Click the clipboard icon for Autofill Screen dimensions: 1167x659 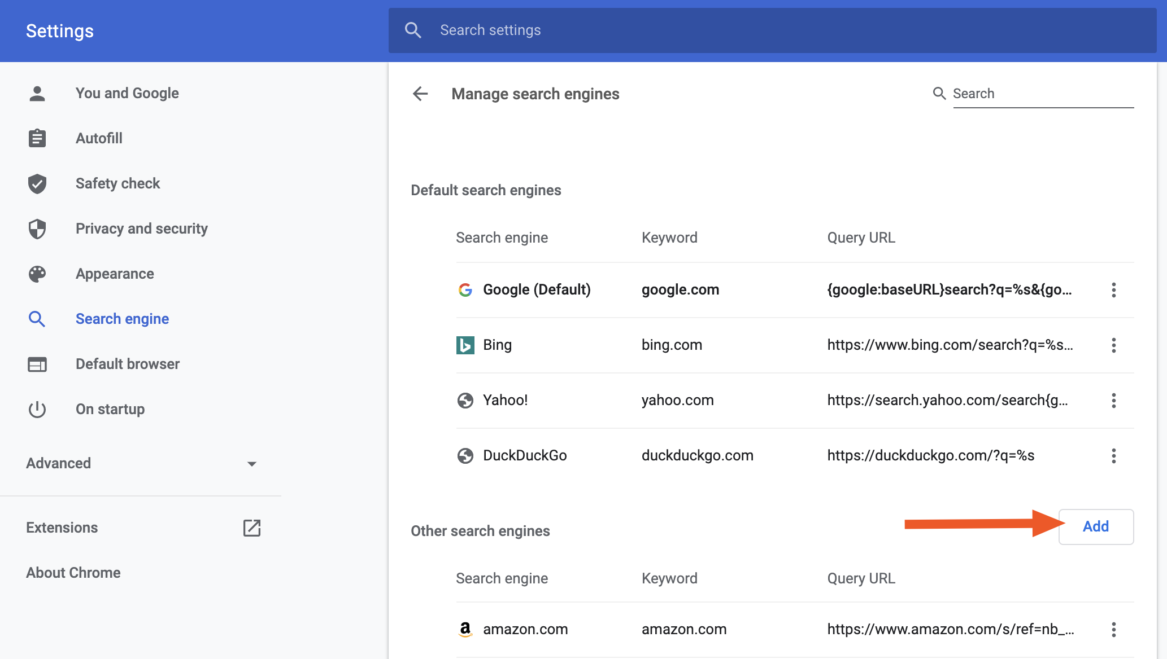(x=37, y=138)
